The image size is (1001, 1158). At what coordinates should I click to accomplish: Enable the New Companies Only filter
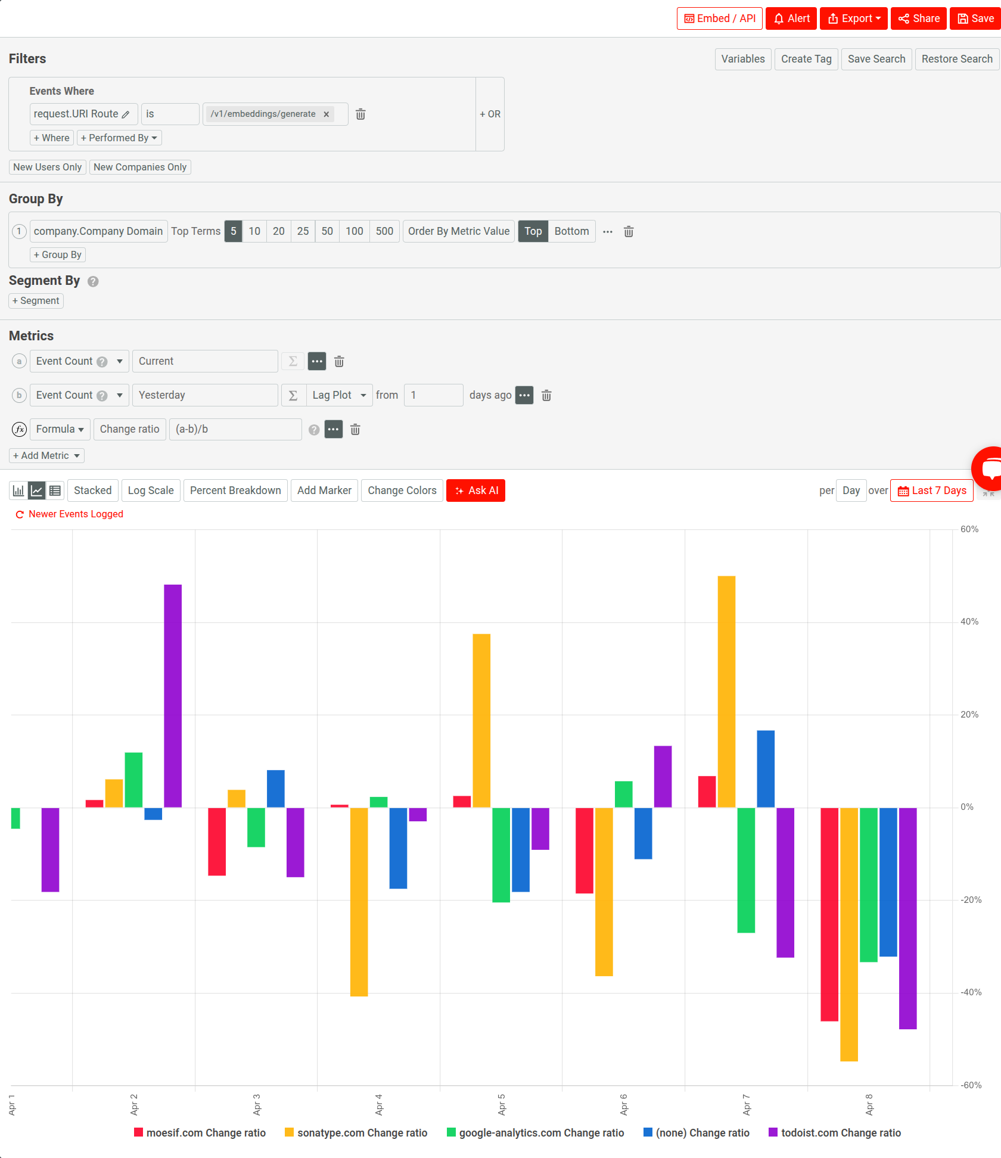pos(140,167)
